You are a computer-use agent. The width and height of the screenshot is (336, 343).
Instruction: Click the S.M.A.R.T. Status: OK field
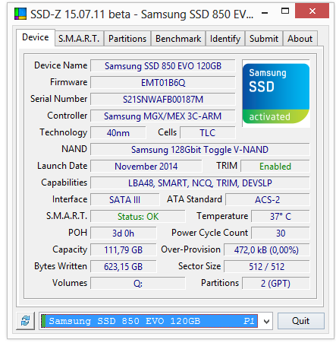tap(138, 217)
